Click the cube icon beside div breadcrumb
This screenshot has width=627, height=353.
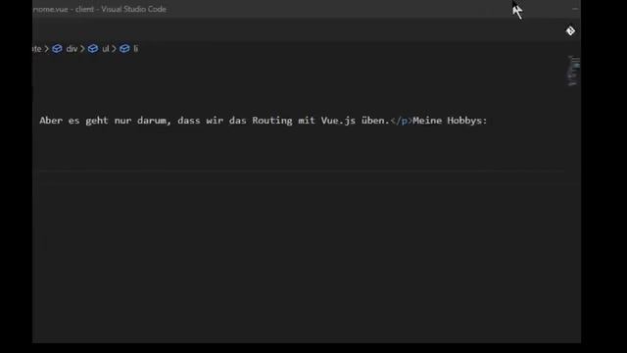tap(57, 49)
